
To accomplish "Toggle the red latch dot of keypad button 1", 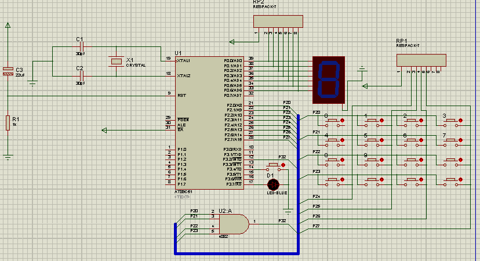I will (x=381, y=121).
